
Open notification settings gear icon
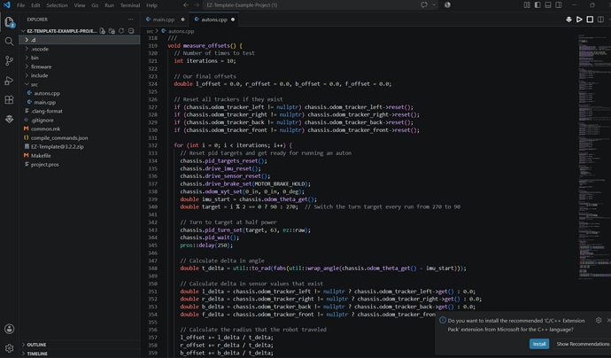(599, 320)
